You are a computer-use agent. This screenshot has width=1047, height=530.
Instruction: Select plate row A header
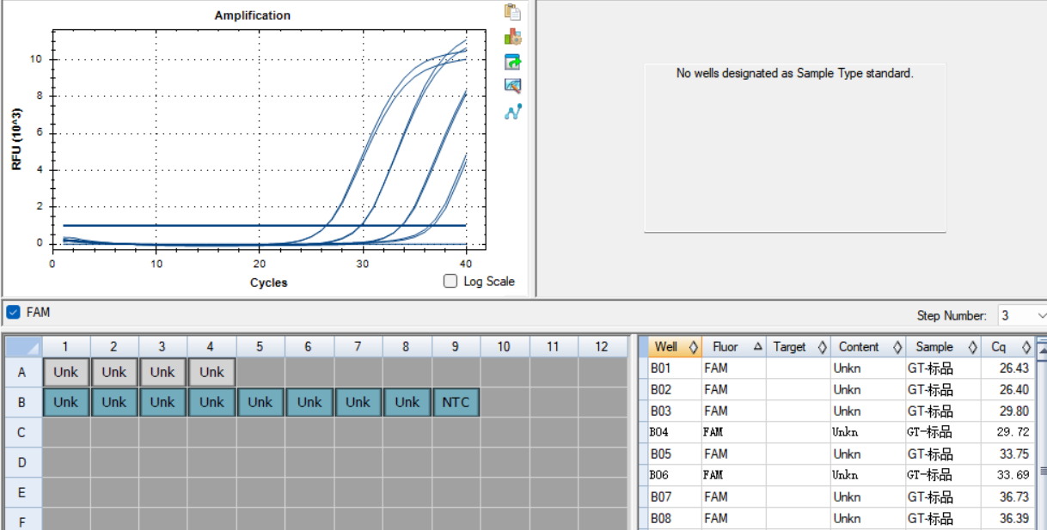click(22, 372)
